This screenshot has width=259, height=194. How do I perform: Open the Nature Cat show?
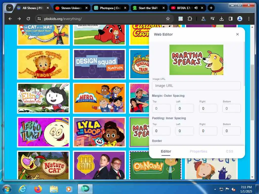(43, 165)
